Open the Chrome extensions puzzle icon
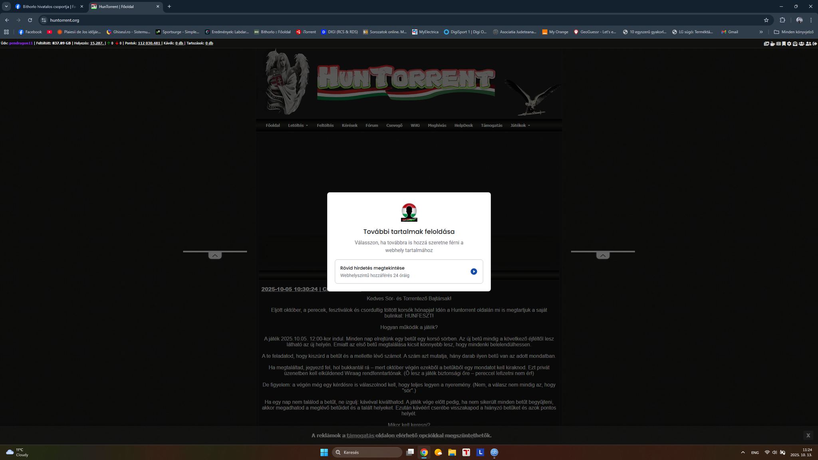This screenshot has height=460, width=818. tap(782, 20)
